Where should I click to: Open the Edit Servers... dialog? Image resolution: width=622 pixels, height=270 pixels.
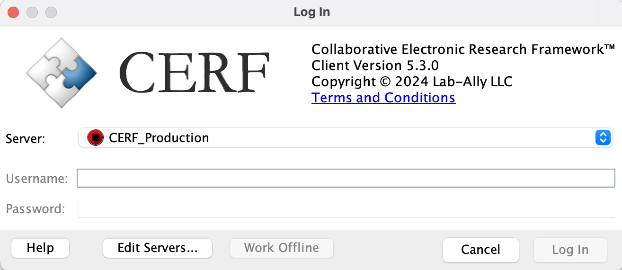tap(158, 248)
